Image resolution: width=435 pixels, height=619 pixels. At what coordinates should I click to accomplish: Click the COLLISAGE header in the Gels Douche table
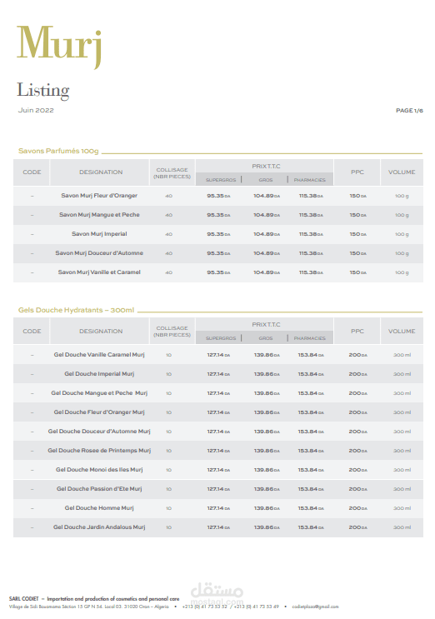pyautogui.click(x=172, y=332)
